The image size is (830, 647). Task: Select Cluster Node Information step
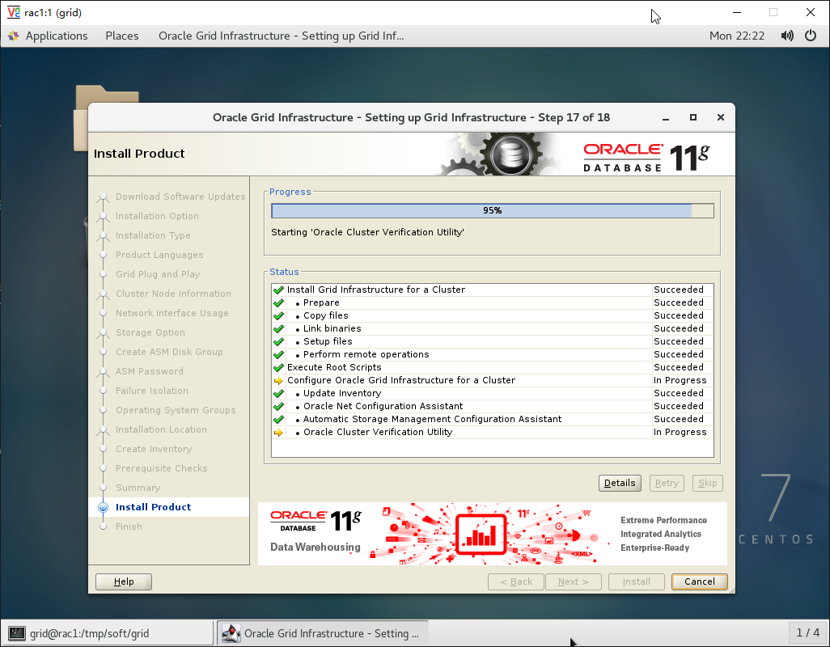173,294
